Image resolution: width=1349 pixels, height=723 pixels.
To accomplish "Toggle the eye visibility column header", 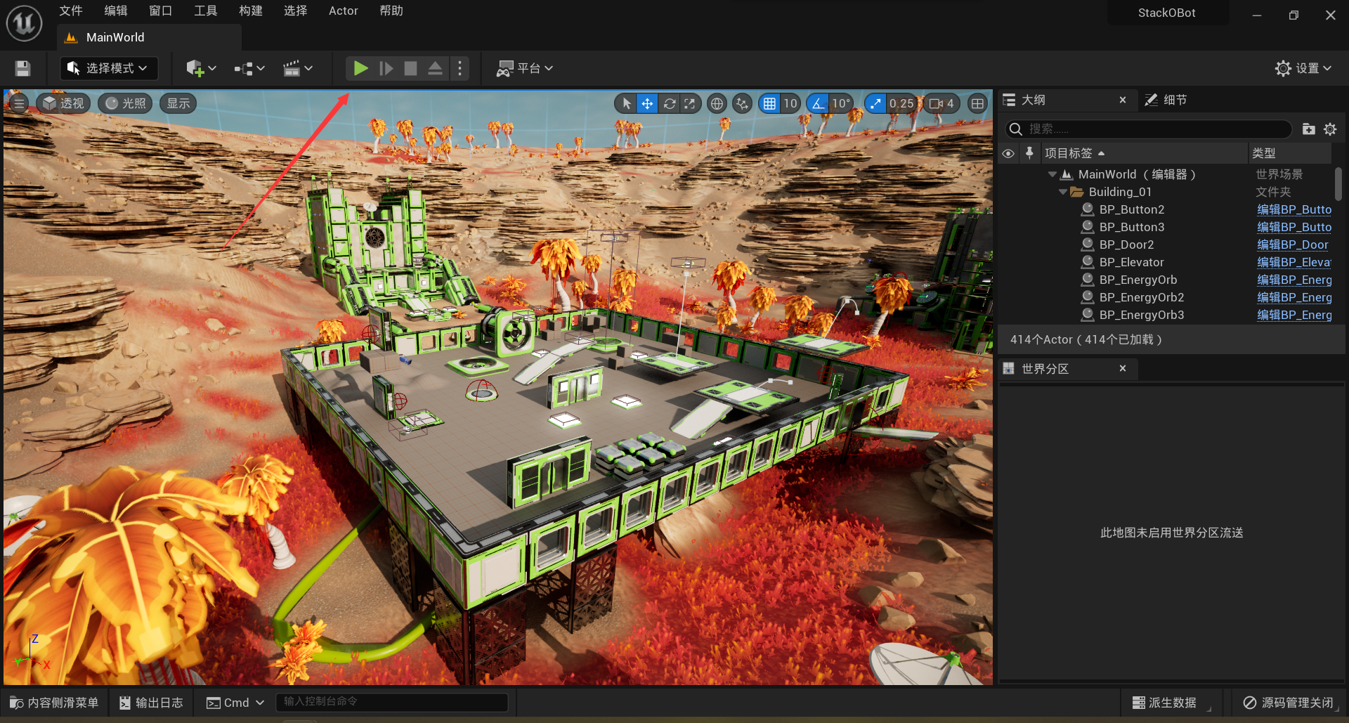I will click(1008, 153).
